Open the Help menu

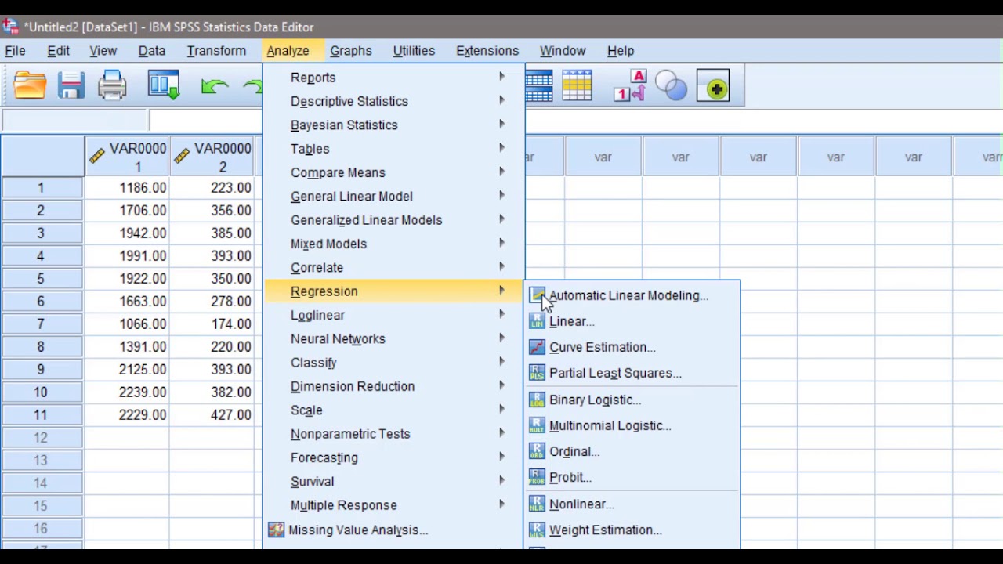click(621, 51)
